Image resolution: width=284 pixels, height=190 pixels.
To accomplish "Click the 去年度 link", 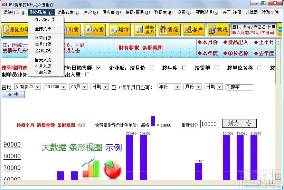I will (x=264, y=53).
